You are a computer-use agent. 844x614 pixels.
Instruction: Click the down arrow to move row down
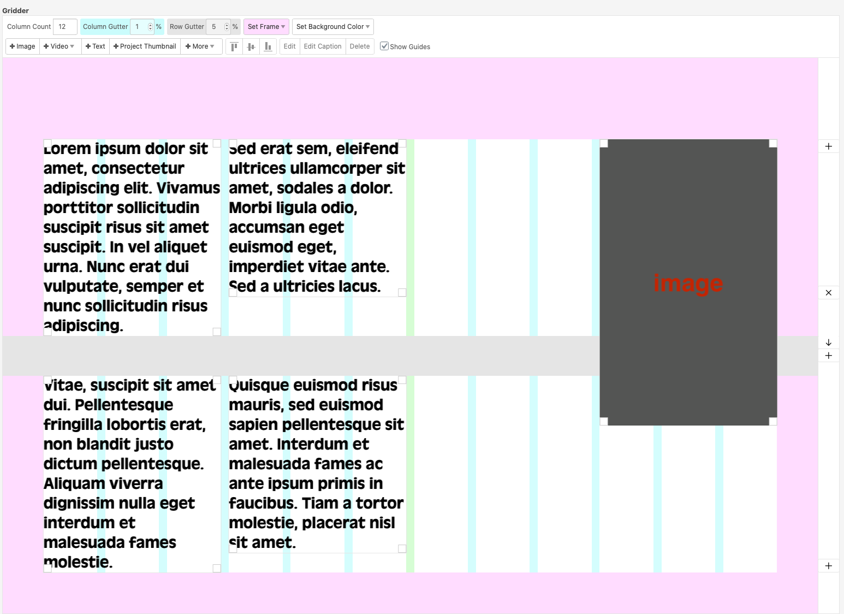828,343
